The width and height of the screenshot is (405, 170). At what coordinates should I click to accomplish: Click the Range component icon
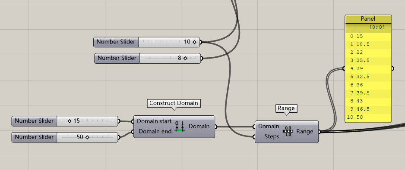[x=288, y=131]
